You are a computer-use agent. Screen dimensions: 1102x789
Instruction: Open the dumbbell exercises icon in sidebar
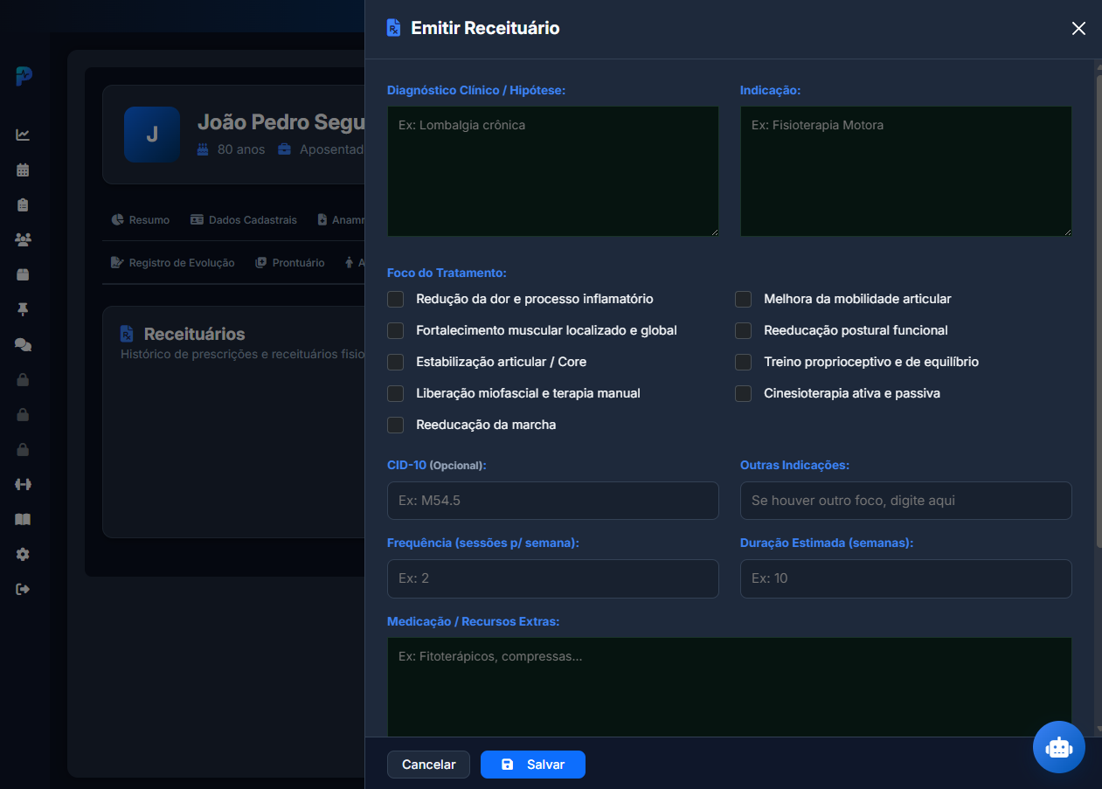(23, 484)
